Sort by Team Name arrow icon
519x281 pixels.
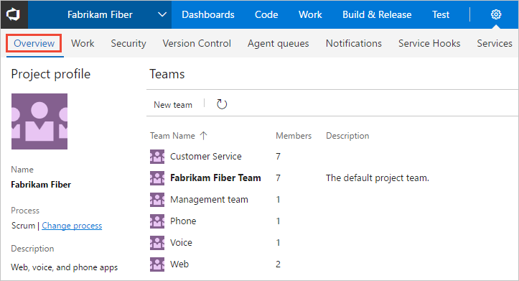(x=204, y=136)
